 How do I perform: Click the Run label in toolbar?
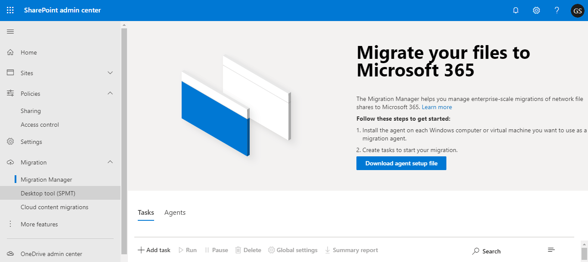click(191, 250)
